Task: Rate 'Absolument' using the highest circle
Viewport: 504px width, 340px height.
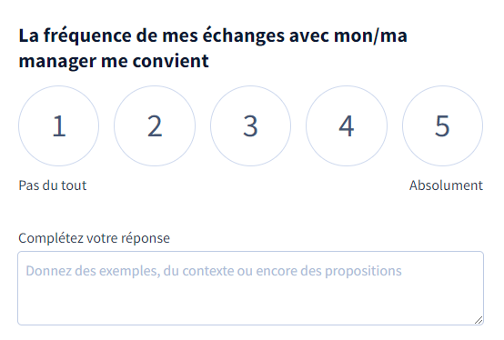Action: [442, 125]
